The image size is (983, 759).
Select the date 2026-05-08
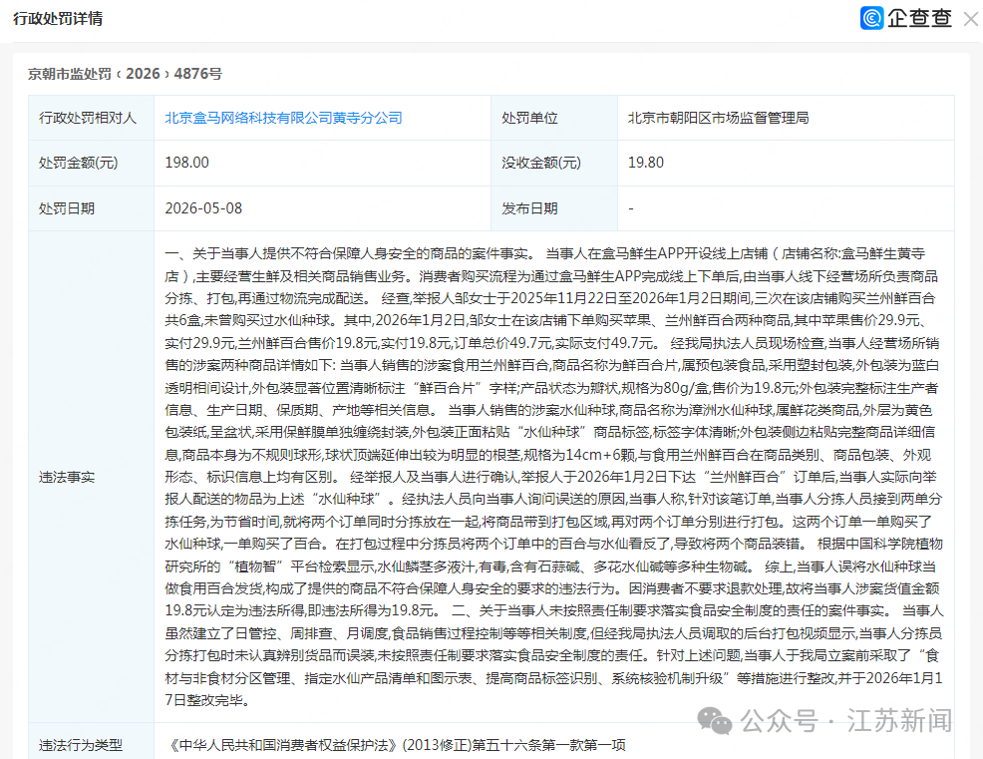203,208
